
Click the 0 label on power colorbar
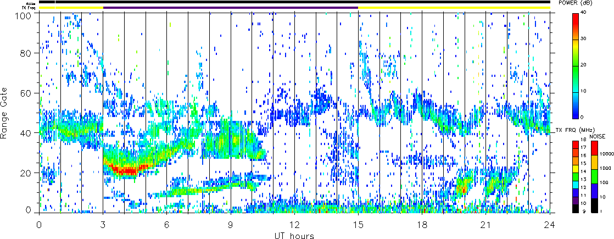pyautogui.click(x=583, y=117)
